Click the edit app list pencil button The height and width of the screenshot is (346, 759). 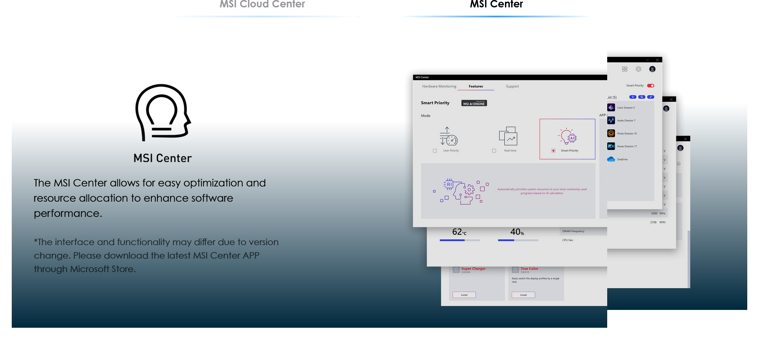click(651, 97)
